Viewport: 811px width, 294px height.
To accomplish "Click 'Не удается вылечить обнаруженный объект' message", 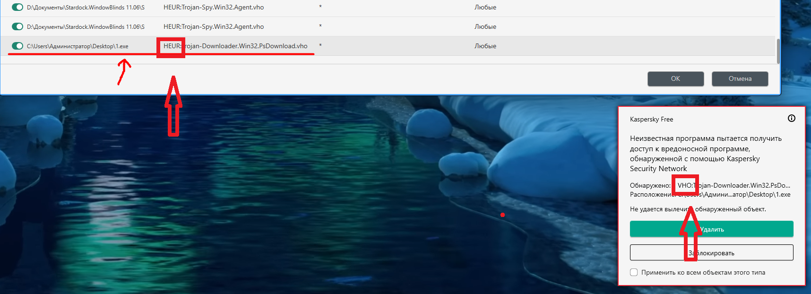I will [x=698, y=209].
